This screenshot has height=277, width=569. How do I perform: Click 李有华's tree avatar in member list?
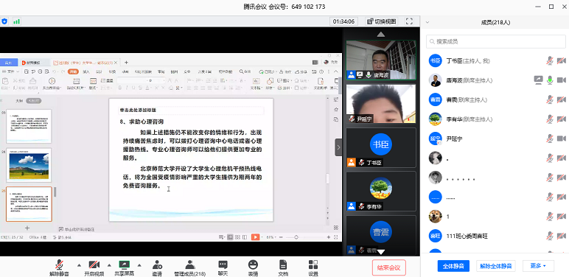click(435, 119)
